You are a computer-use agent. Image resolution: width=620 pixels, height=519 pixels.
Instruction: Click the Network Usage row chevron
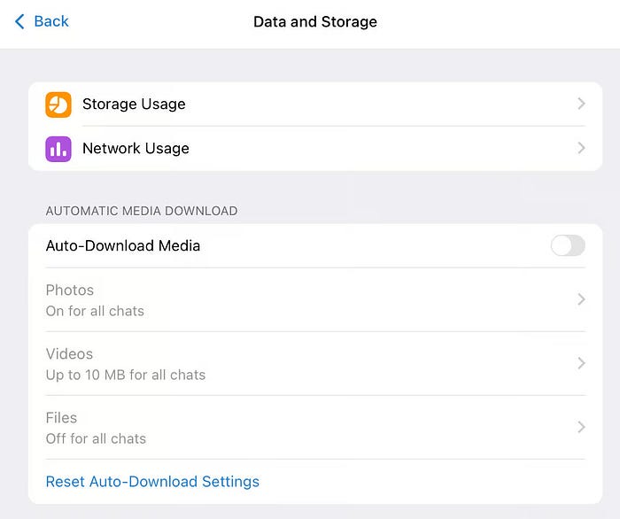[581, 149]
